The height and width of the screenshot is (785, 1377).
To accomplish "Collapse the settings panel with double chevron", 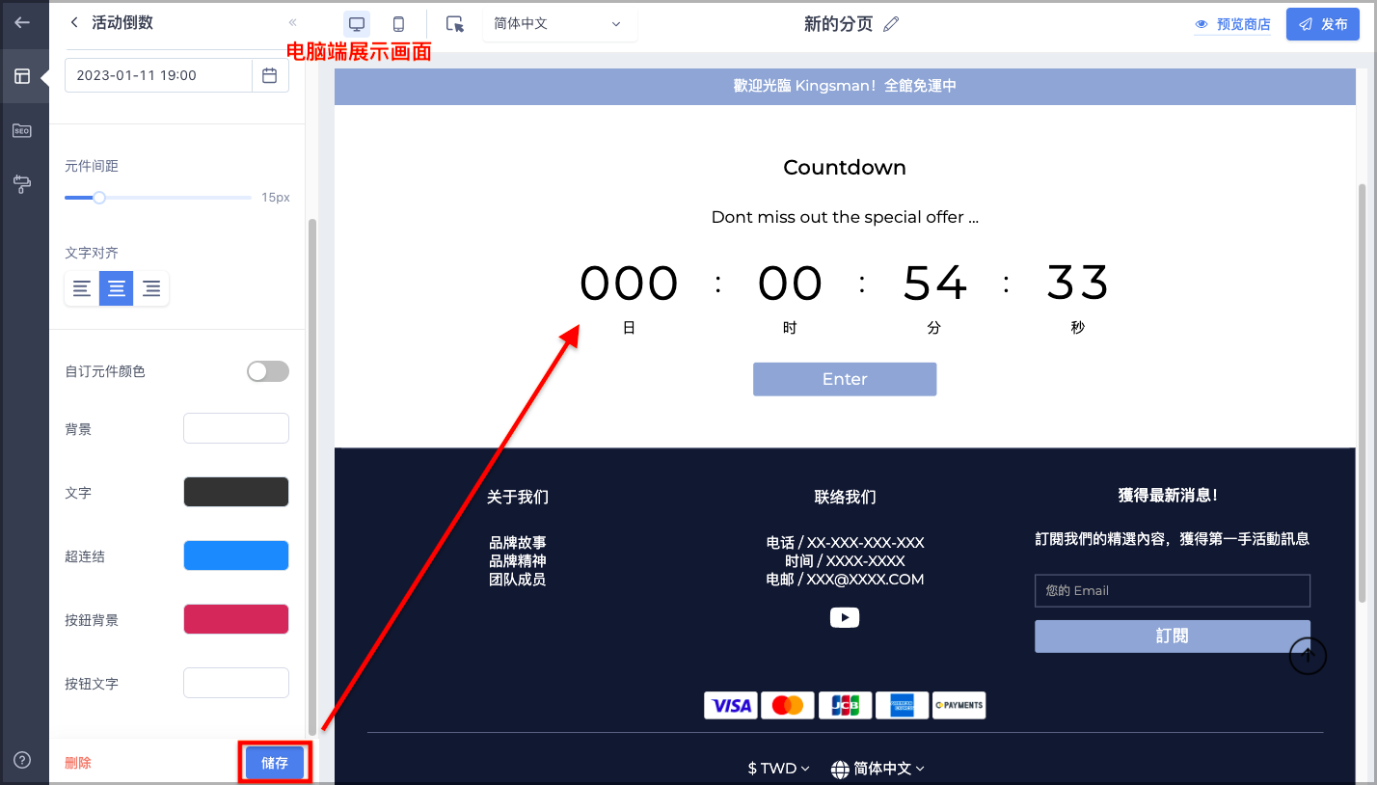I will pos(292,22).
